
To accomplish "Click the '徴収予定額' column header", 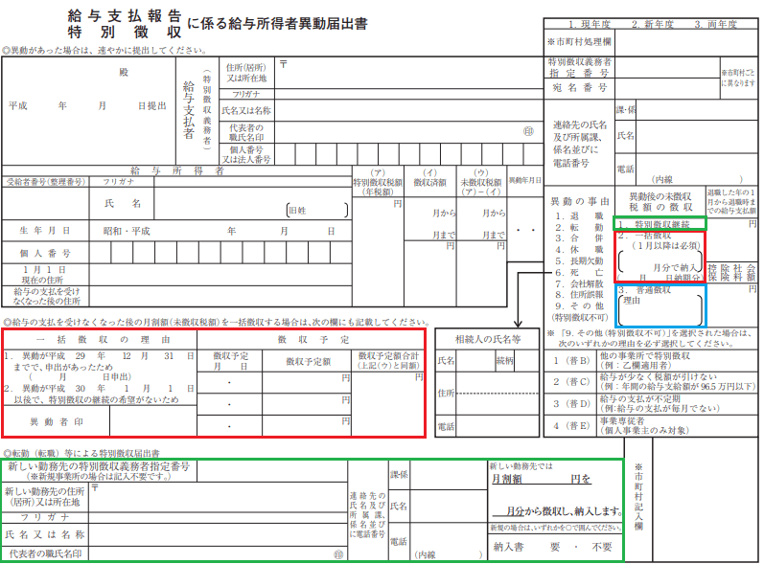I will coord(308,362).
